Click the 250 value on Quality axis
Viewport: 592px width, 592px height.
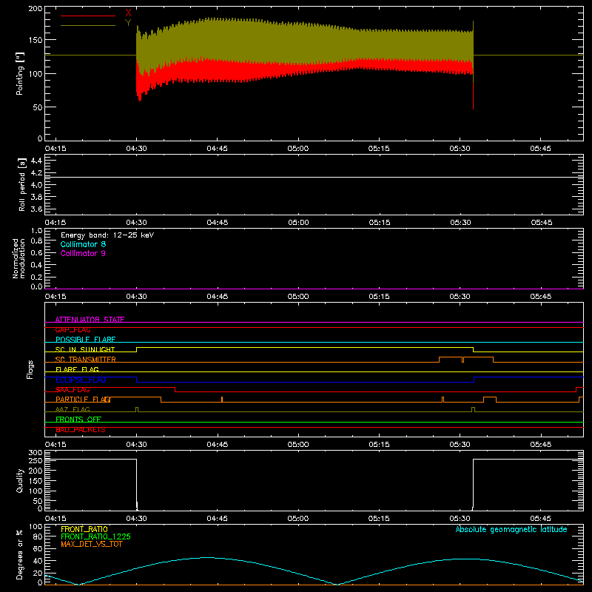point(36,461)
